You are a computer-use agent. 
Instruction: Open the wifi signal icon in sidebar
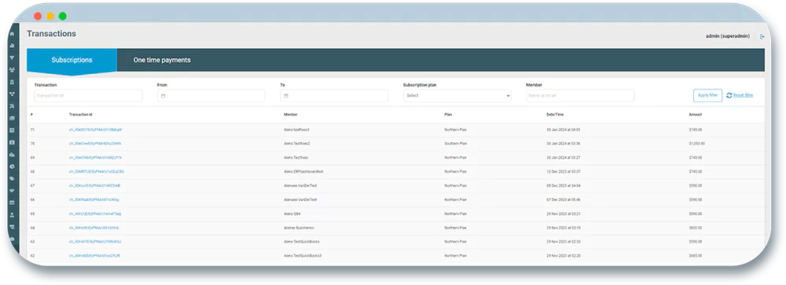tap(12, 190)
